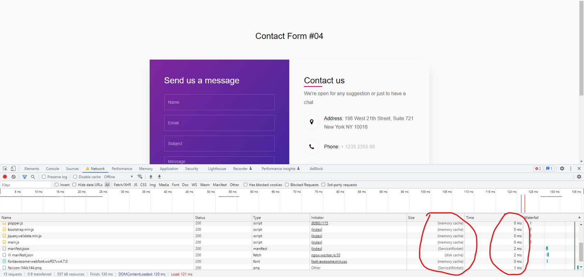
Task: Select the Network tab
Action: point(95,169)
